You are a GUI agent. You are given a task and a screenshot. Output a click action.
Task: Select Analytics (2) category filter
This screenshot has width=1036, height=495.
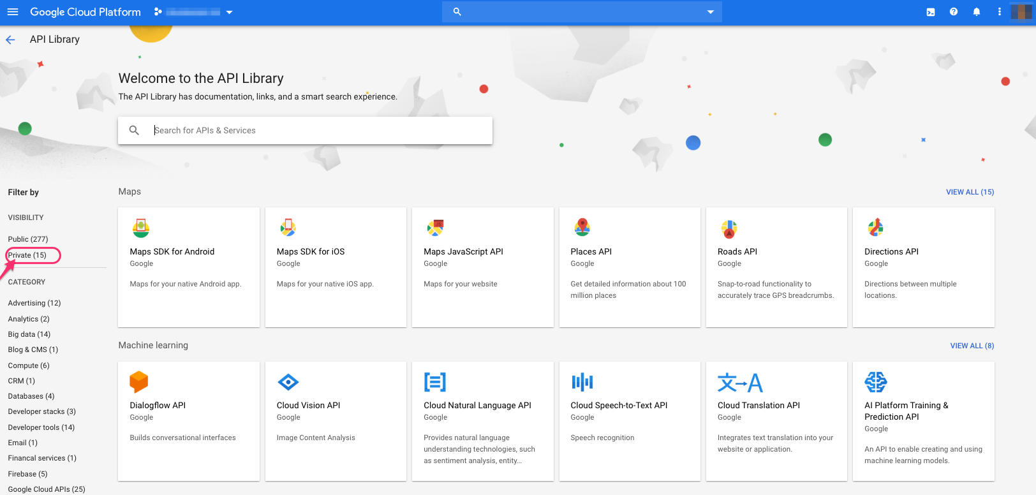[x=29, y=319]
